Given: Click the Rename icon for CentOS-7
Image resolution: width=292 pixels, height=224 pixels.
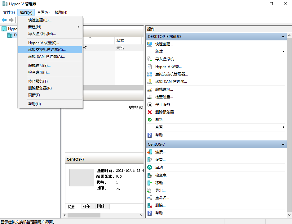Looking at the screenshot, I should point(150,198).
